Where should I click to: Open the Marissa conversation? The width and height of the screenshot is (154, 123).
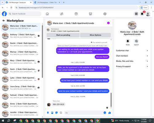tap(21, 53)
